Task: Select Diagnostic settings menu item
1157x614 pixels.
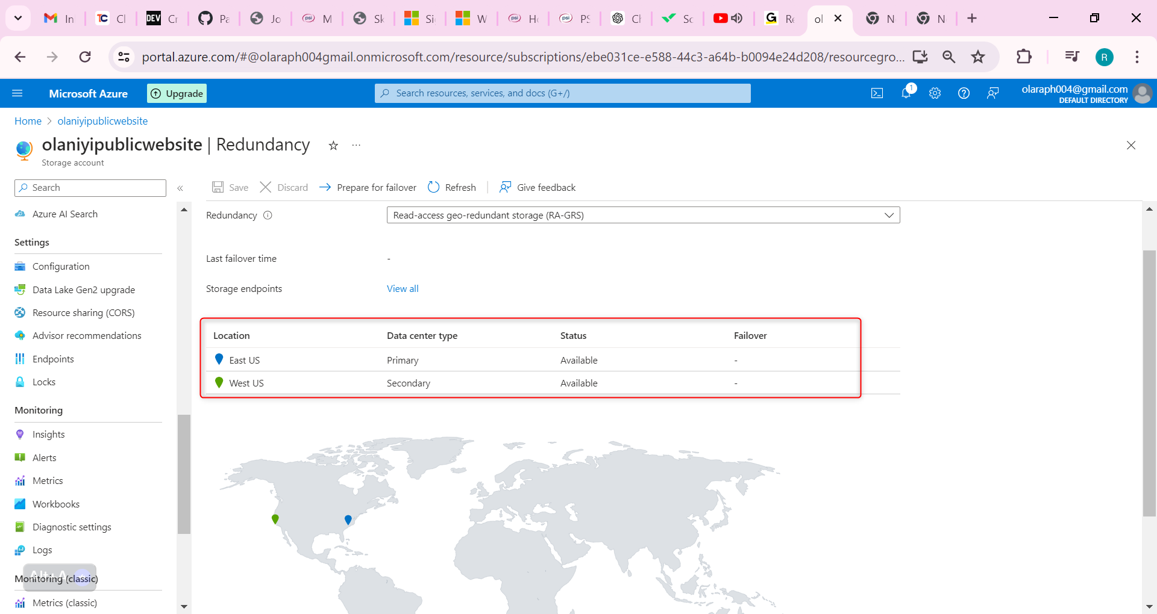Action: [x=72, y=527]
